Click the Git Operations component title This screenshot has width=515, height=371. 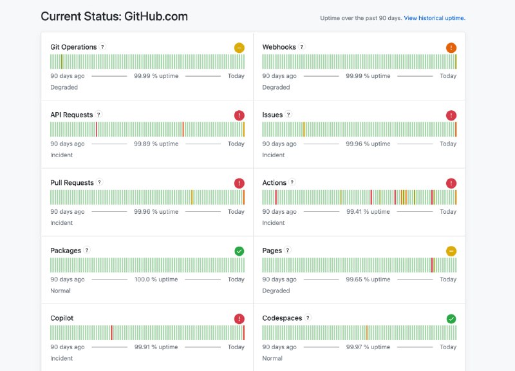point(73,47)
